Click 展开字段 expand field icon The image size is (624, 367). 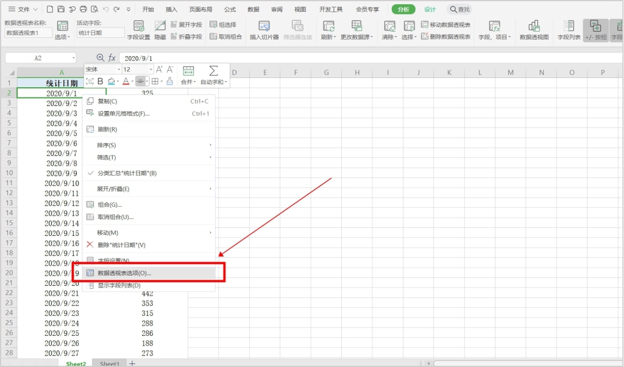[x=186, y=24]
